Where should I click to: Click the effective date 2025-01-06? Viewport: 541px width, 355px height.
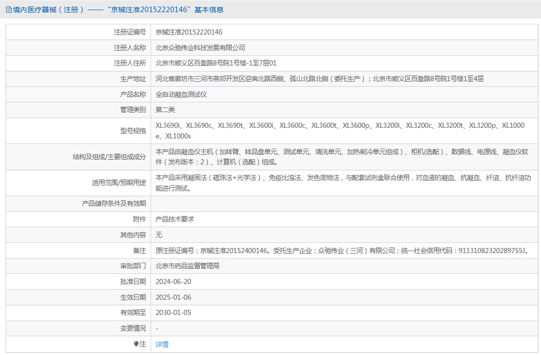173,297
